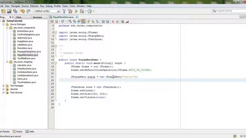Click the Clean and Build Project icon
The width and height of the screenshot is (246, 138).
70,11
